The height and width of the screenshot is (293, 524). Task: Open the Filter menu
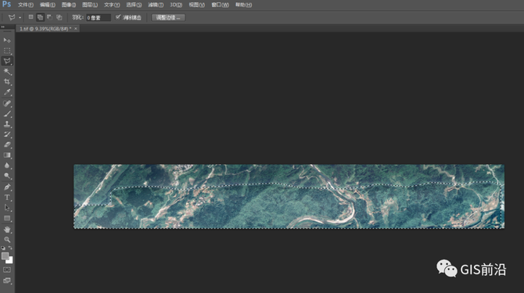pyautogui.click(x=156, y=5)
